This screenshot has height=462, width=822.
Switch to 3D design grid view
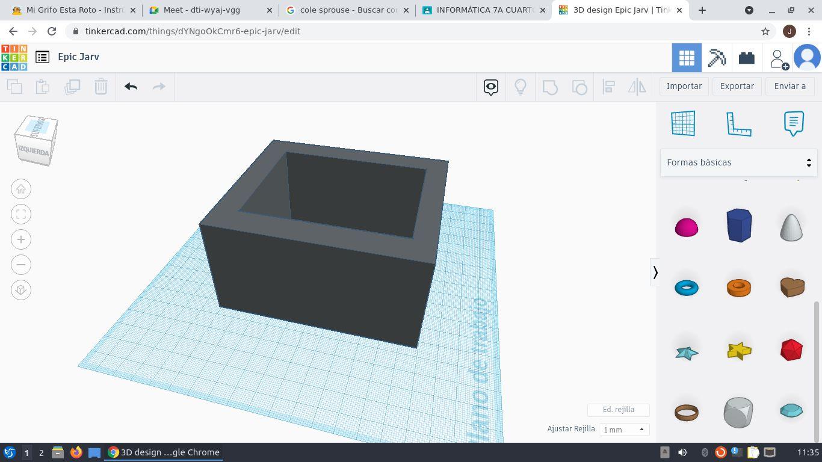tap(687, 58)
